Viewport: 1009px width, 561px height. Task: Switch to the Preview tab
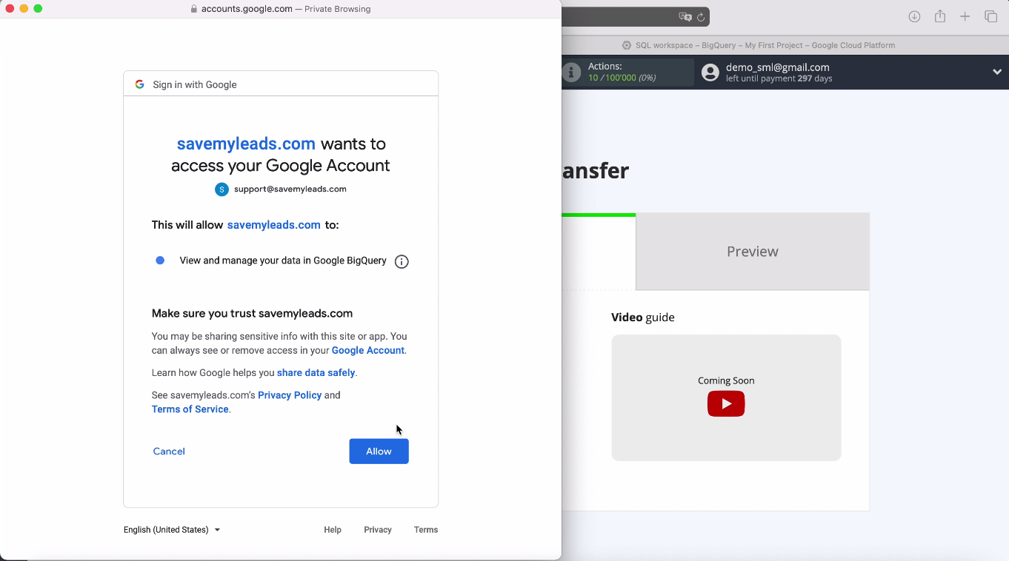(753, 252)
